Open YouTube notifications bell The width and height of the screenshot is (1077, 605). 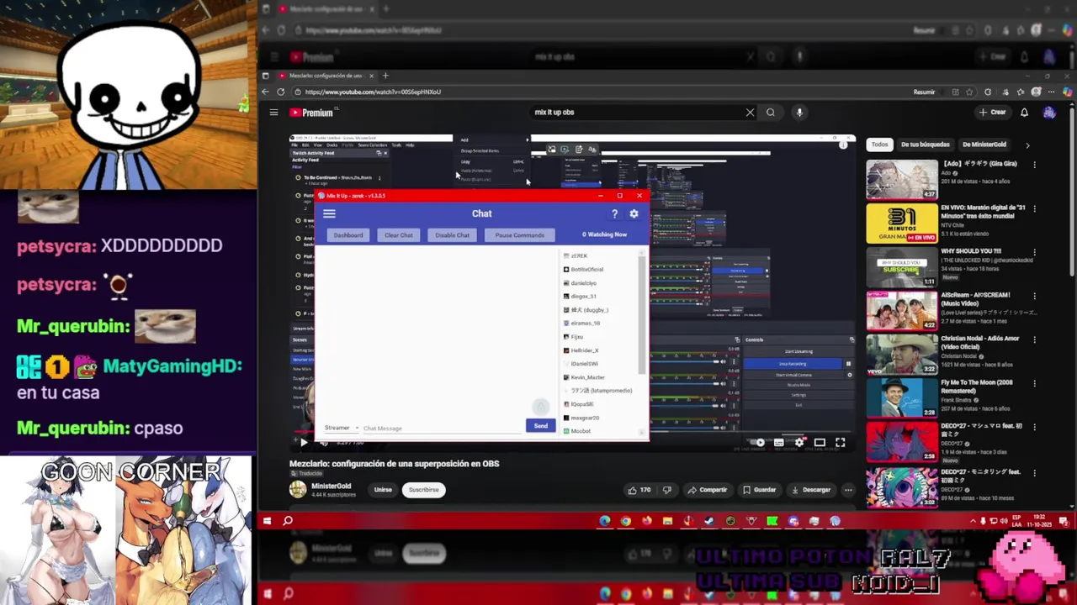point(1024,112)
